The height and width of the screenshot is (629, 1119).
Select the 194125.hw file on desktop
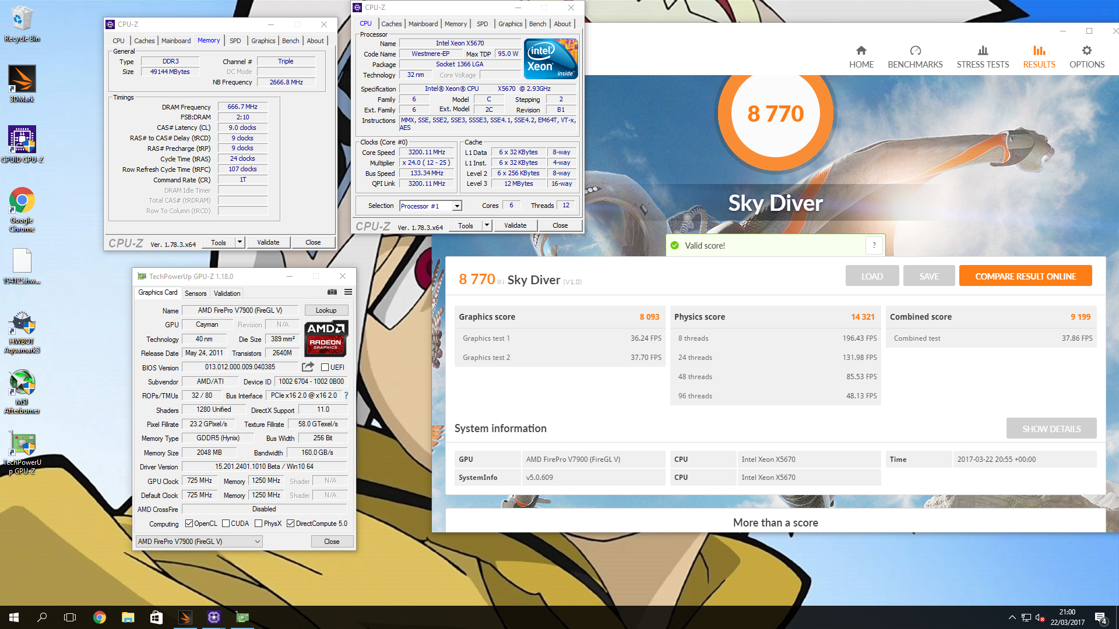[x=22, y=266]
